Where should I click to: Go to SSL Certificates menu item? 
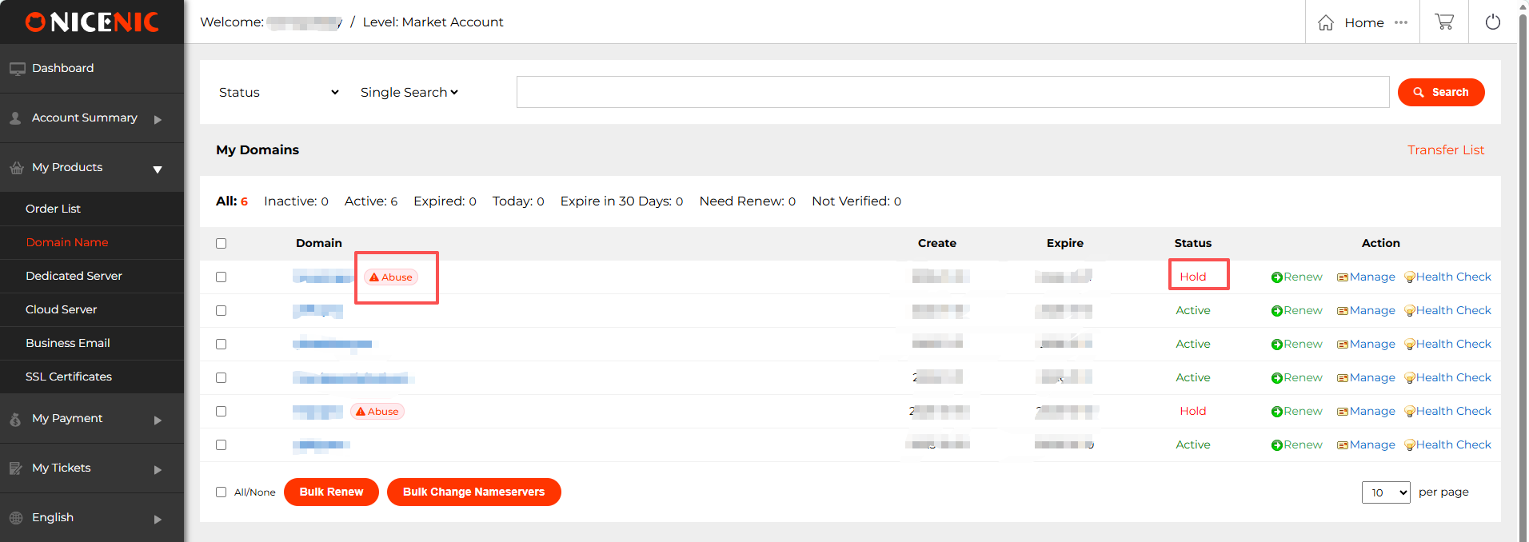click(x=69, y=377)
